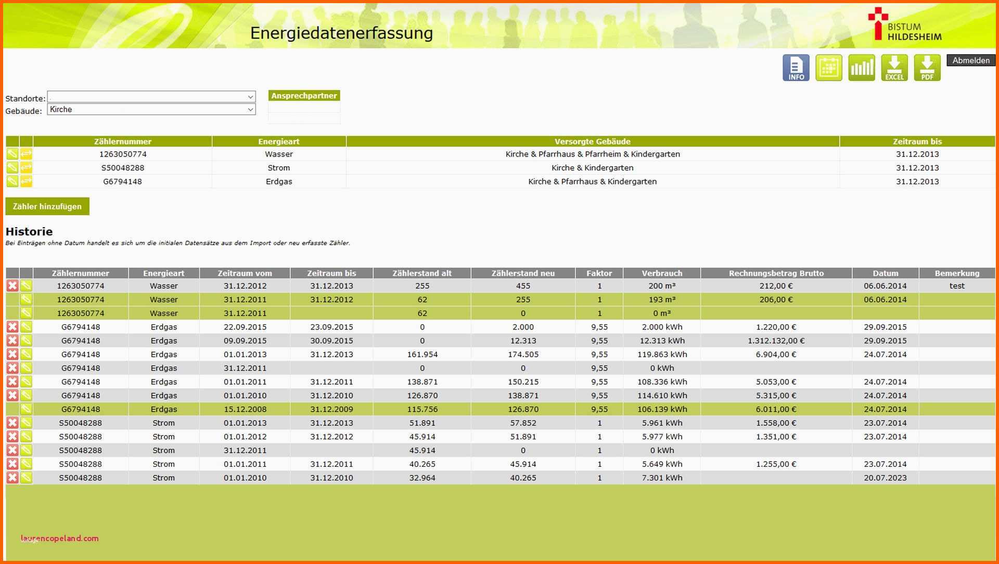Click the Zähler hinzufügen button
This screenshot has height=564, width=999.
pos(47,206)
